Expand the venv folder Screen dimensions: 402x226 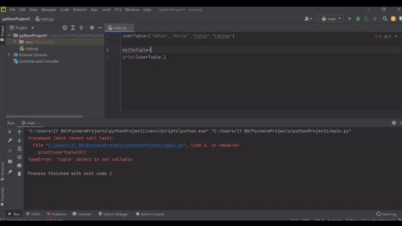pyautogui.click(x=15, y=42)
